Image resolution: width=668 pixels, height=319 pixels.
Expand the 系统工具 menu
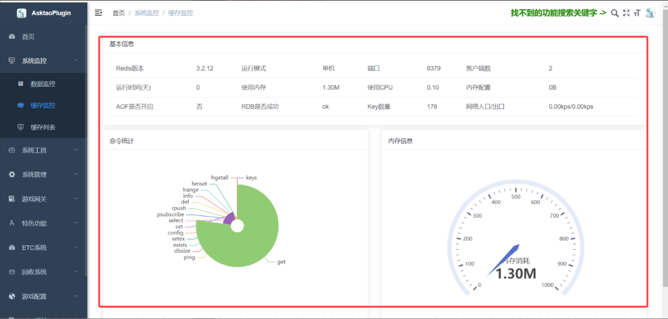pyautogui.click(x=43, y=150)
